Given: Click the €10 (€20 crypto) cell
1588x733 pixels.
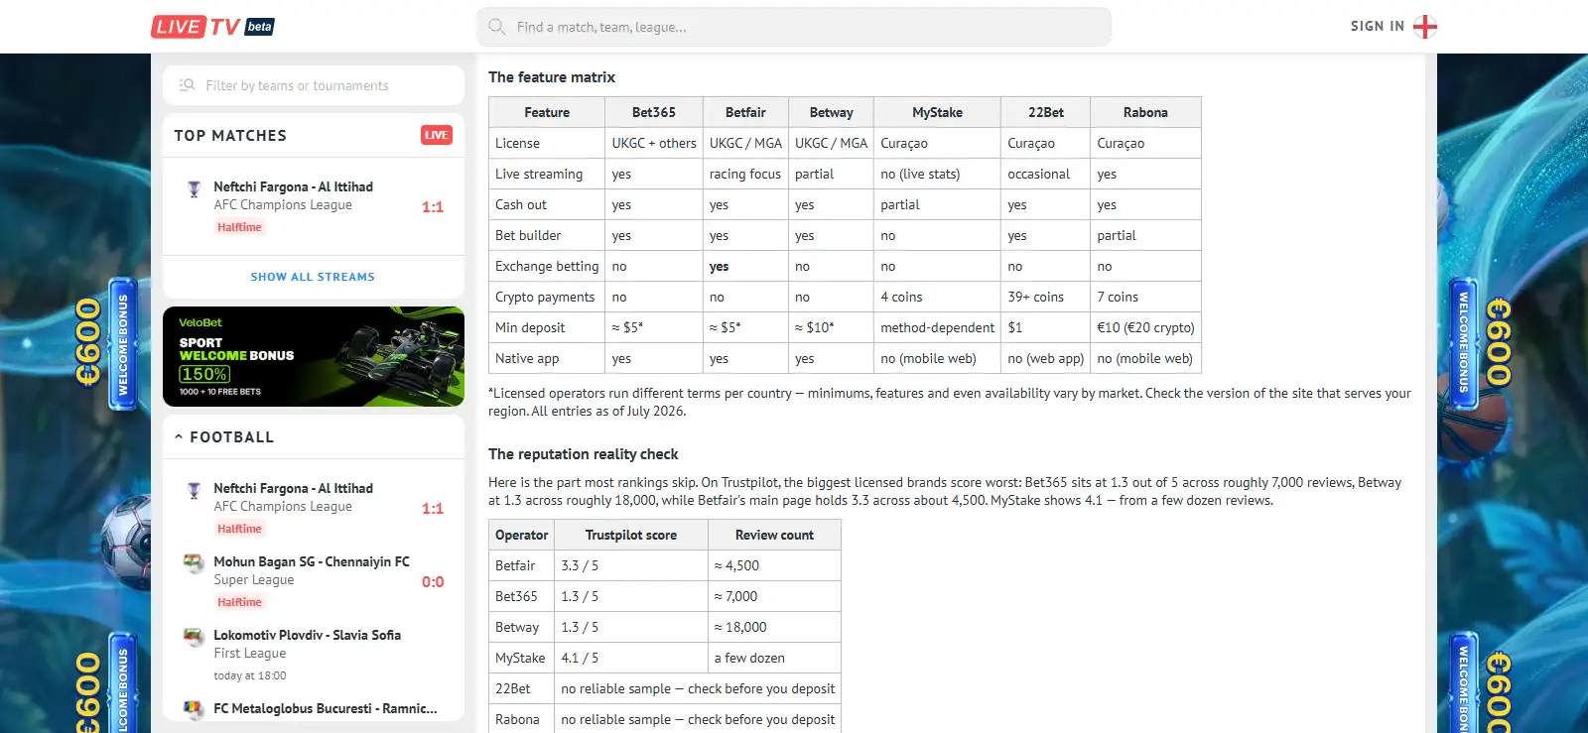Looking at the screenshot, I should 1145,327.
